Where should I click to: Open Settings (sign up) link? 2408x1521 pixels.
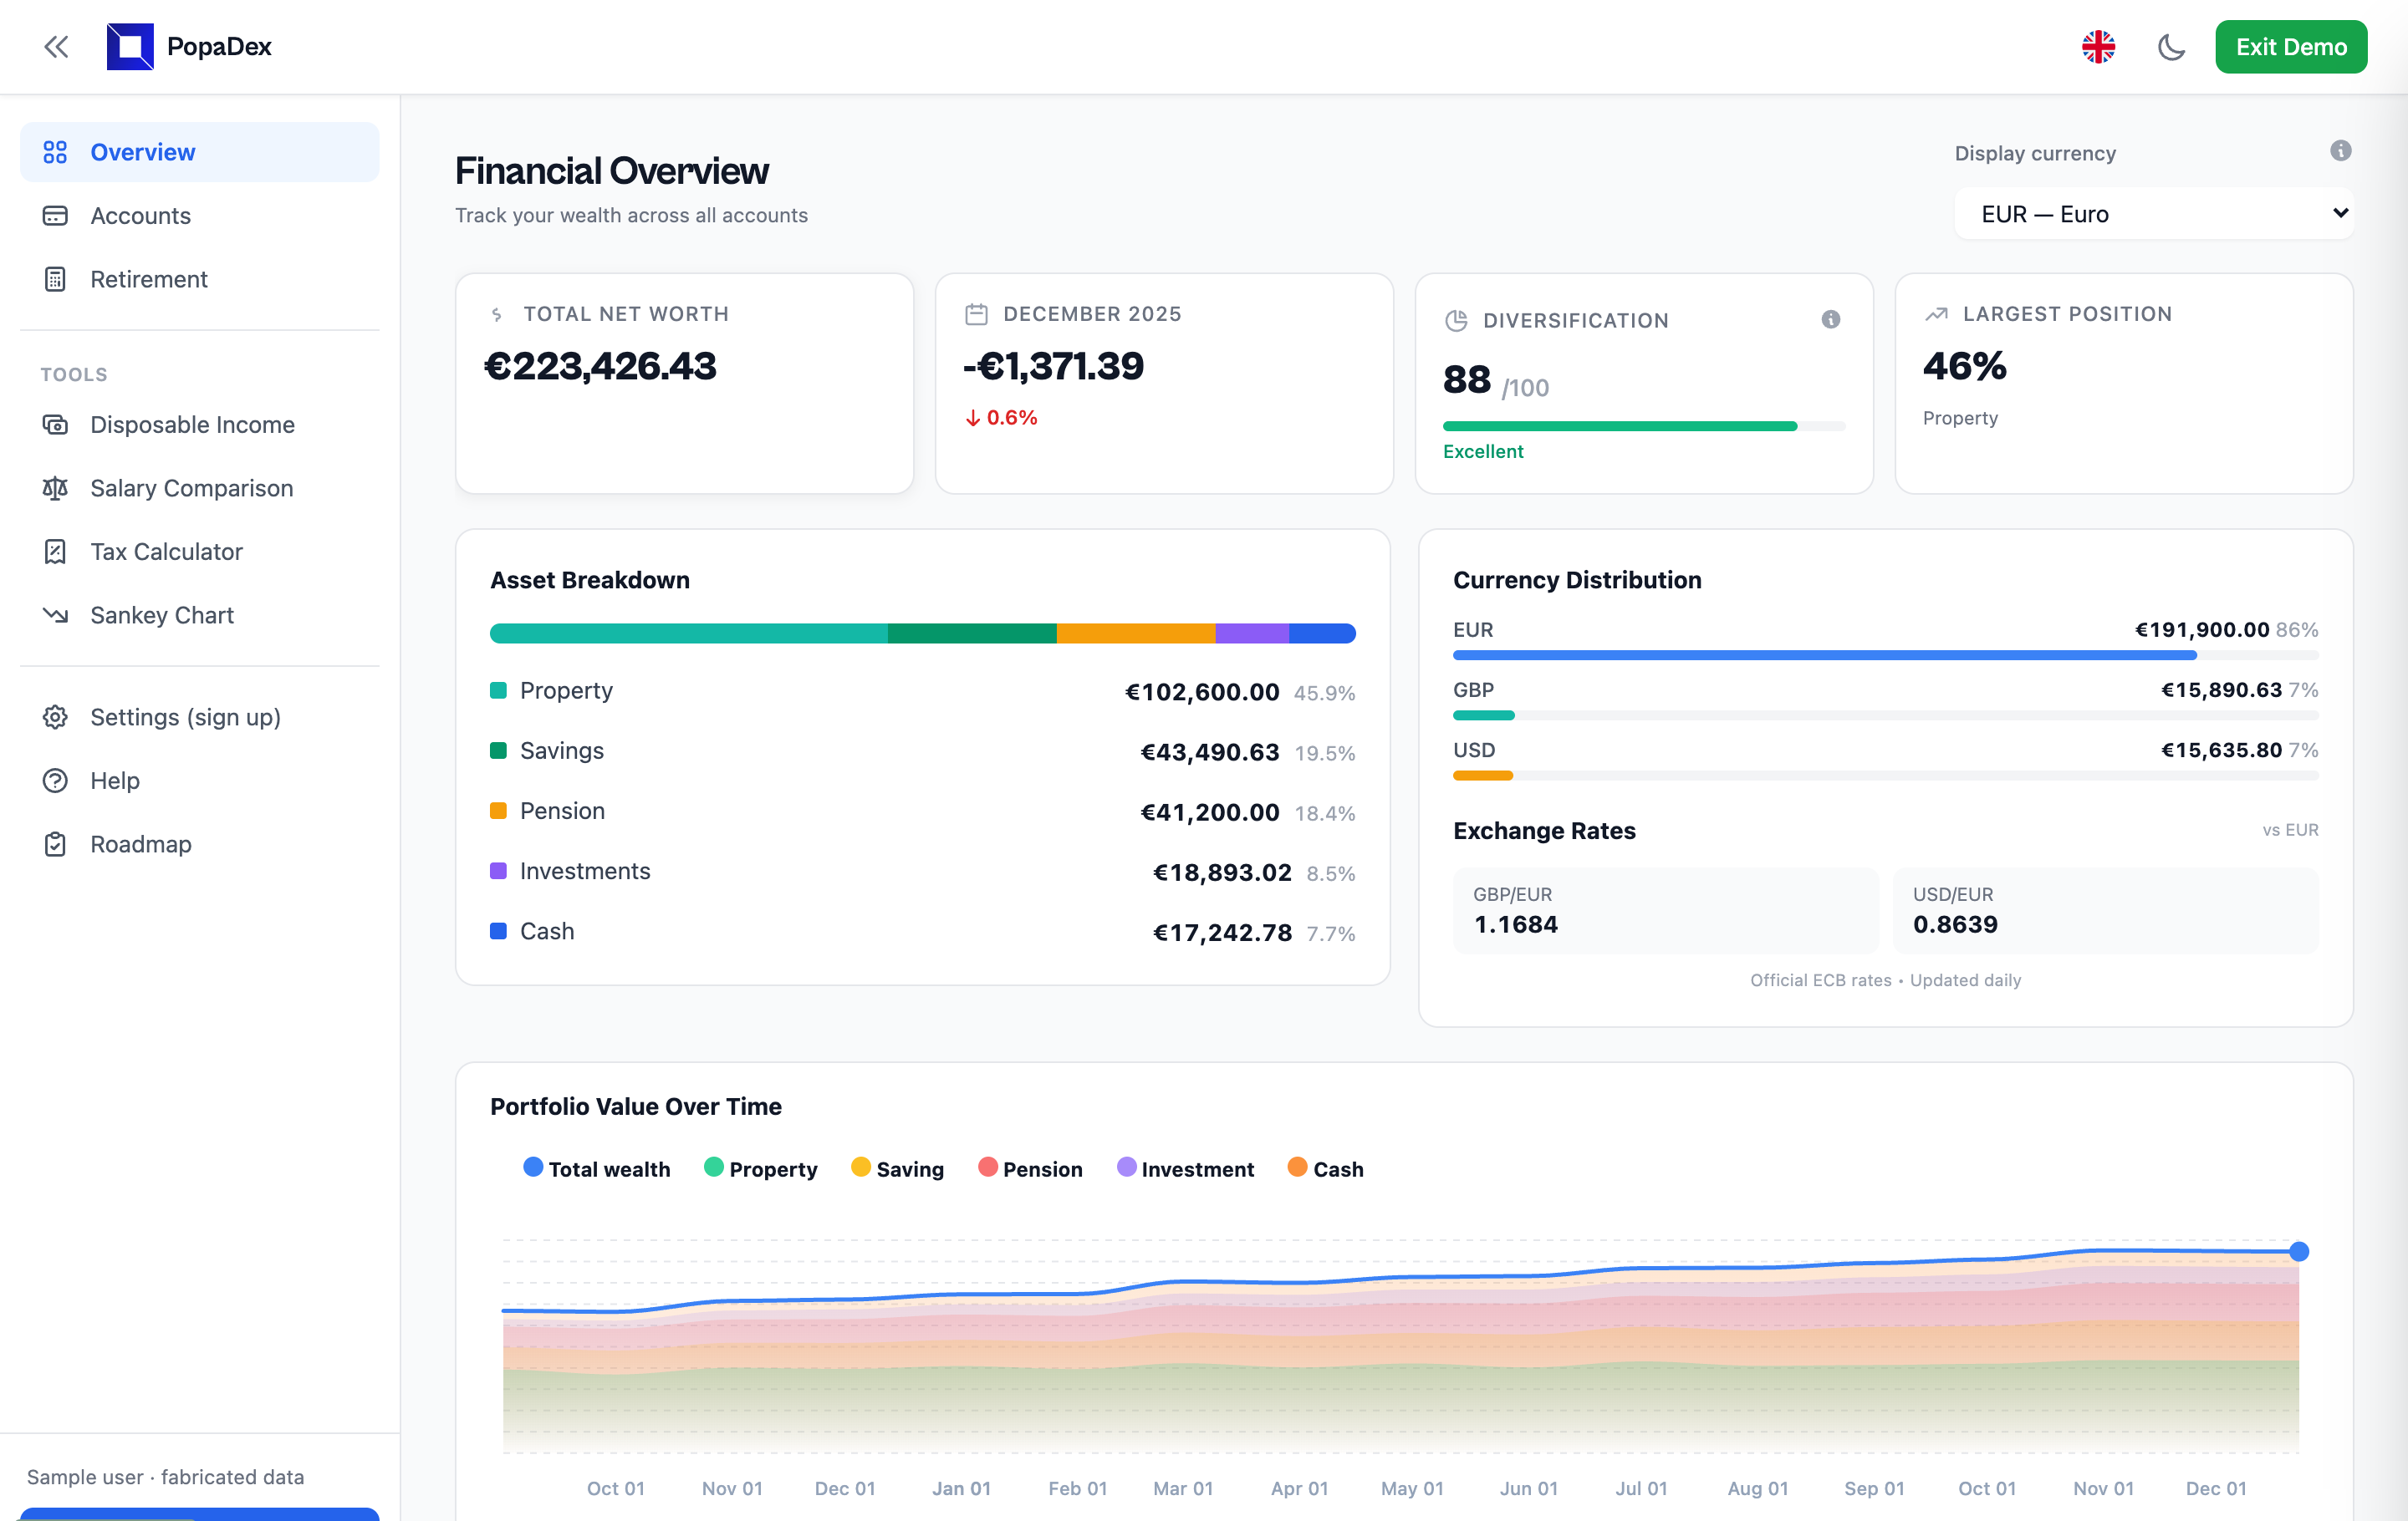click(200, 718)
